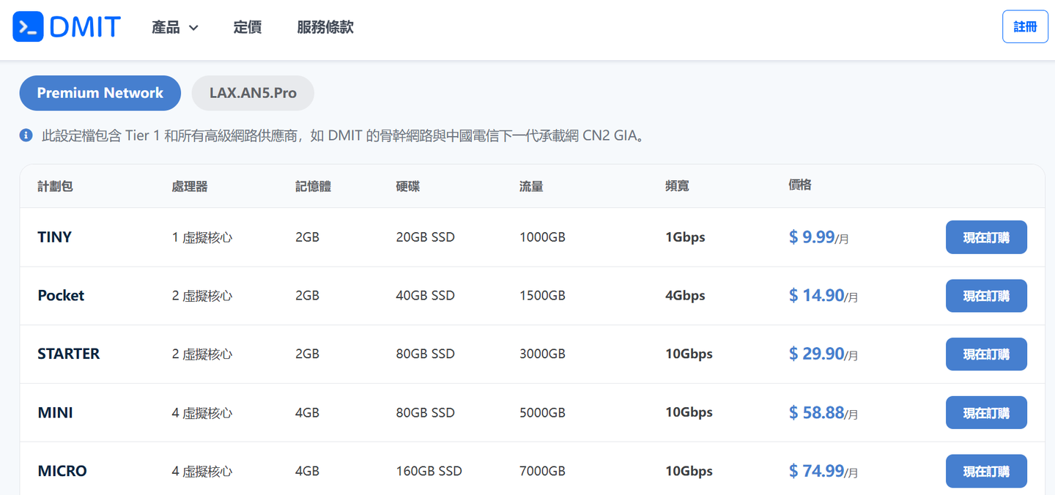Click the blue info icon

pos(26,135)
